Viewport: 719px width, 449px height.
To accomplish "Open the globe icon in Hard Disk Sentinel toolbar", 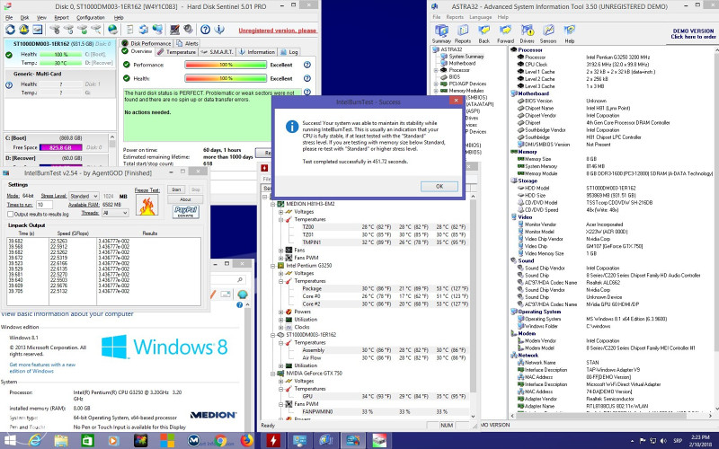I will pos(112,30).
